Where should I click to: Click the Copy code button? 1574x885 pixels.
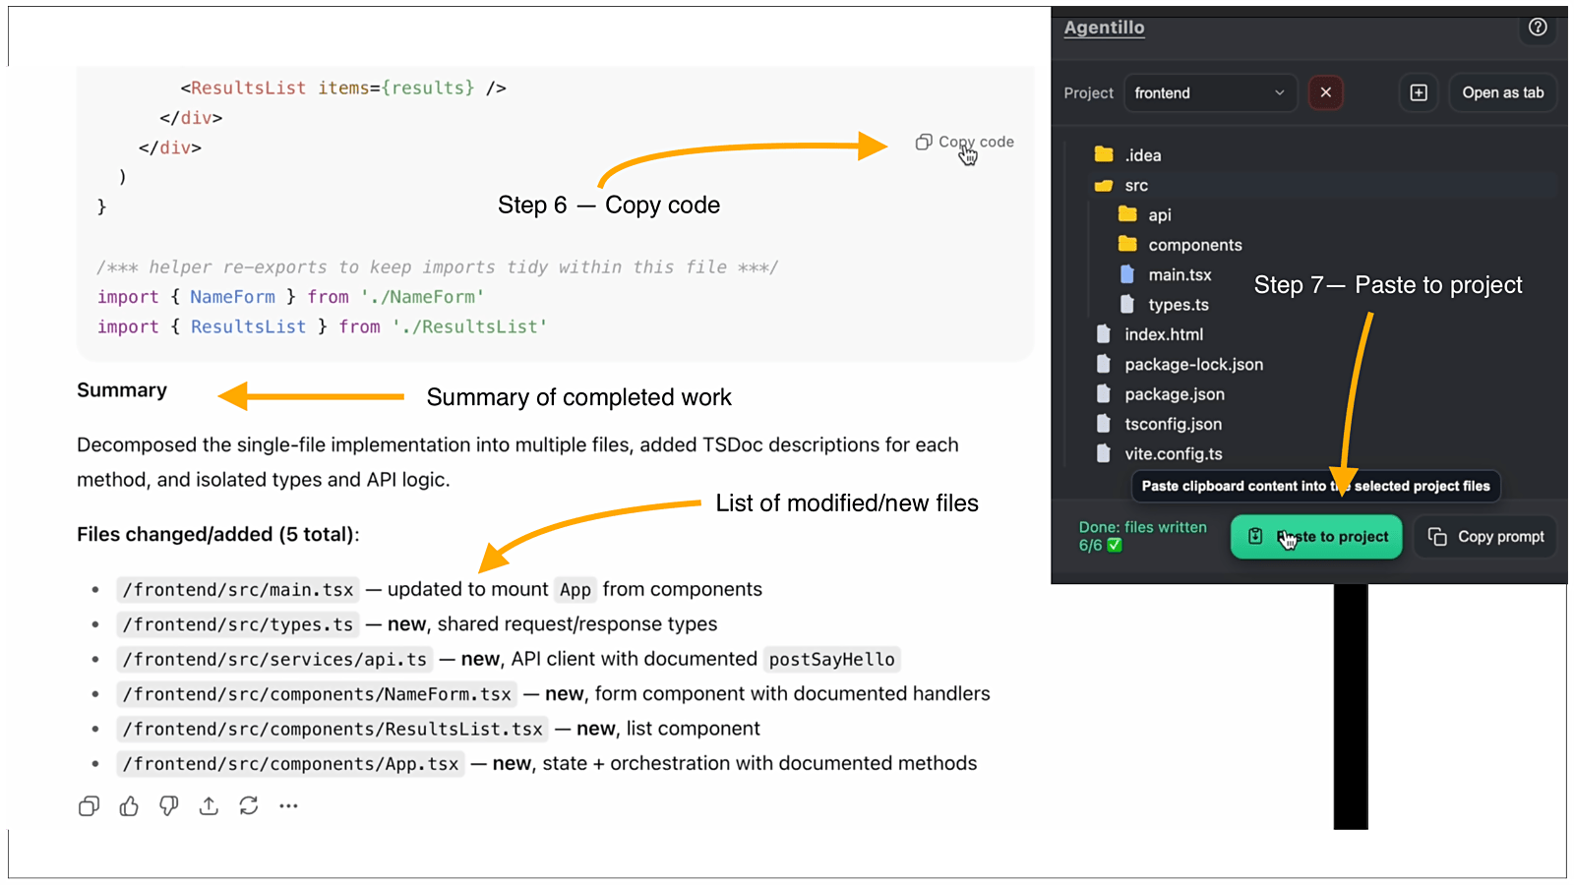tap(964, 142)
